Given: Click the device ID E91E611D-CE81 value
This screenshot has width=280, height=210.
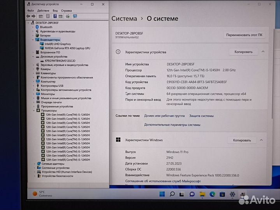Looking at the screenshot, I should [197, 82].
